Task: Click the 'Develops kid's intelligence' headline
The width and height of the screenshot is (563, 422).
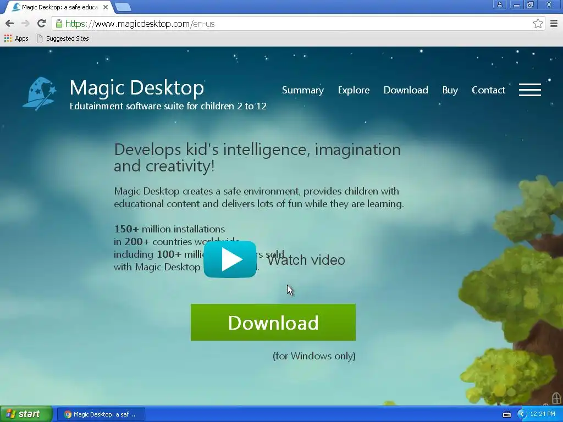Action: pyautogui.click(x=257, y=158)
